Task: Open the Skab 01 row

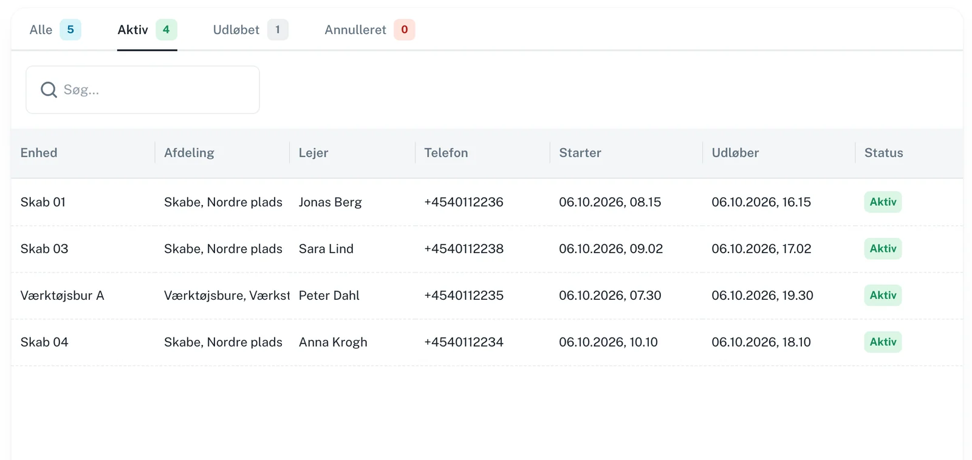Action: (x=487, y=202)
